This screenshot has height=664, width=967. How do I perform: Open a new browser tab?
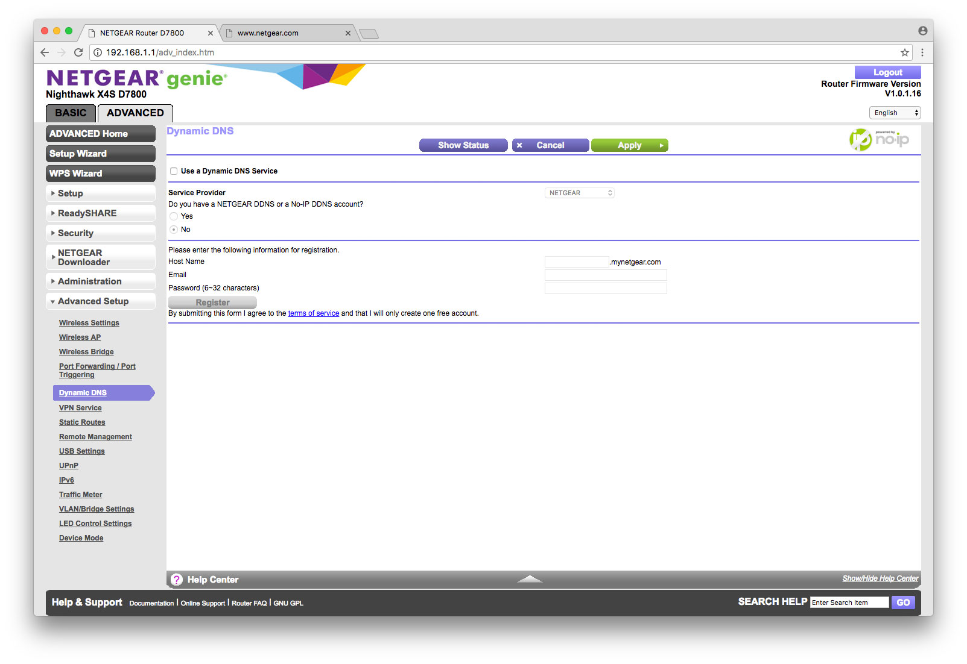tap(369, 34)
